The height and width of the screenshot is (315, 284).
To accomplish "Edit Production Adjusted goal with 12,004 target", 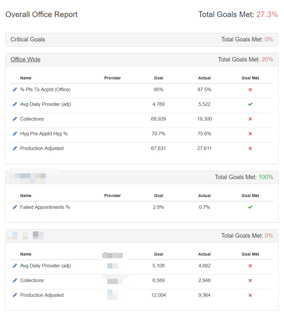I will click(15, 295).
